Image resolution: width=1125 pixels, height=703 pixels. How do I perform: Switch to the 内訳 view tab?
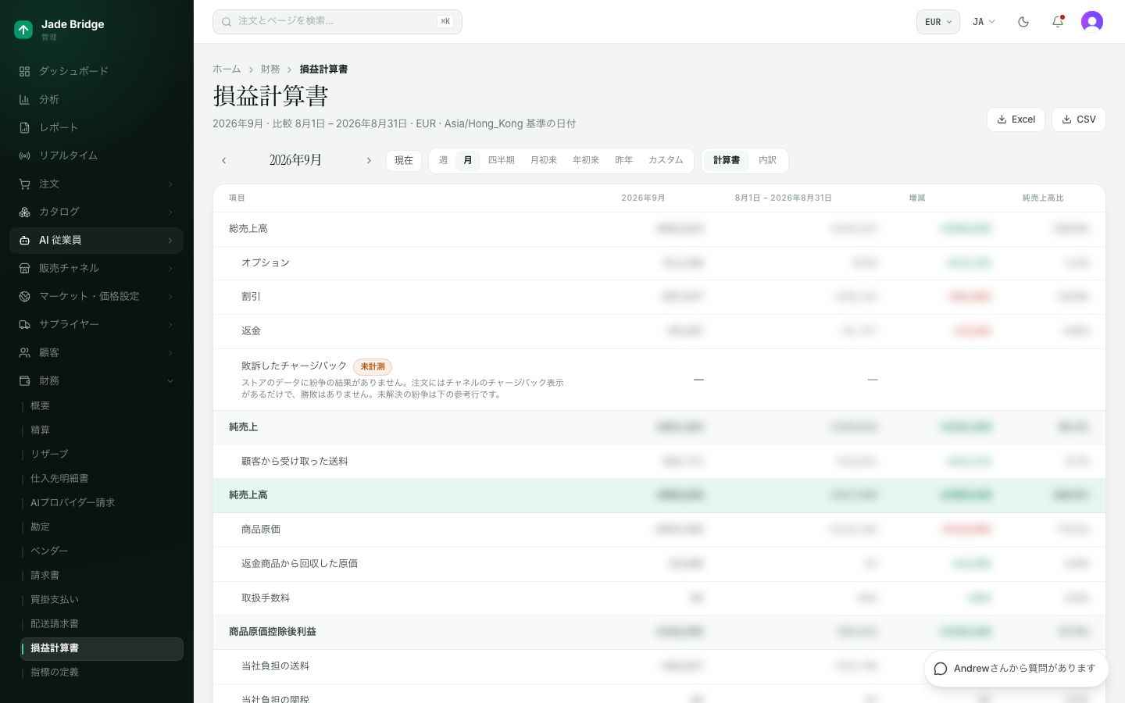coord(767,160)
